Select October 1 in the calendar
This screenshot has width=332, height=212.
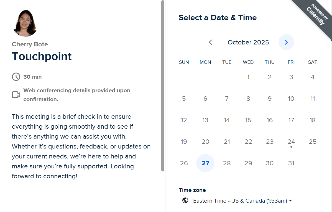(248, 77)
